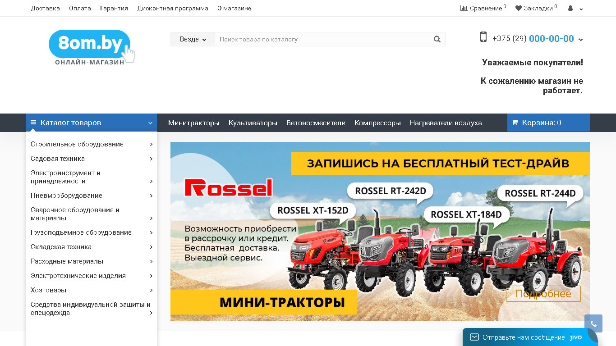616x346 pixels.
Task: Expand Садовая техника submenu arrow
Action: click(151, 159)
